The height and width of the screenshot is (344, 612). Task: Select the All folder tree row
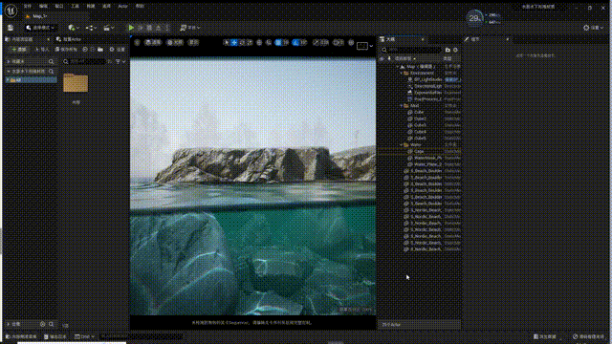[31, 80]
